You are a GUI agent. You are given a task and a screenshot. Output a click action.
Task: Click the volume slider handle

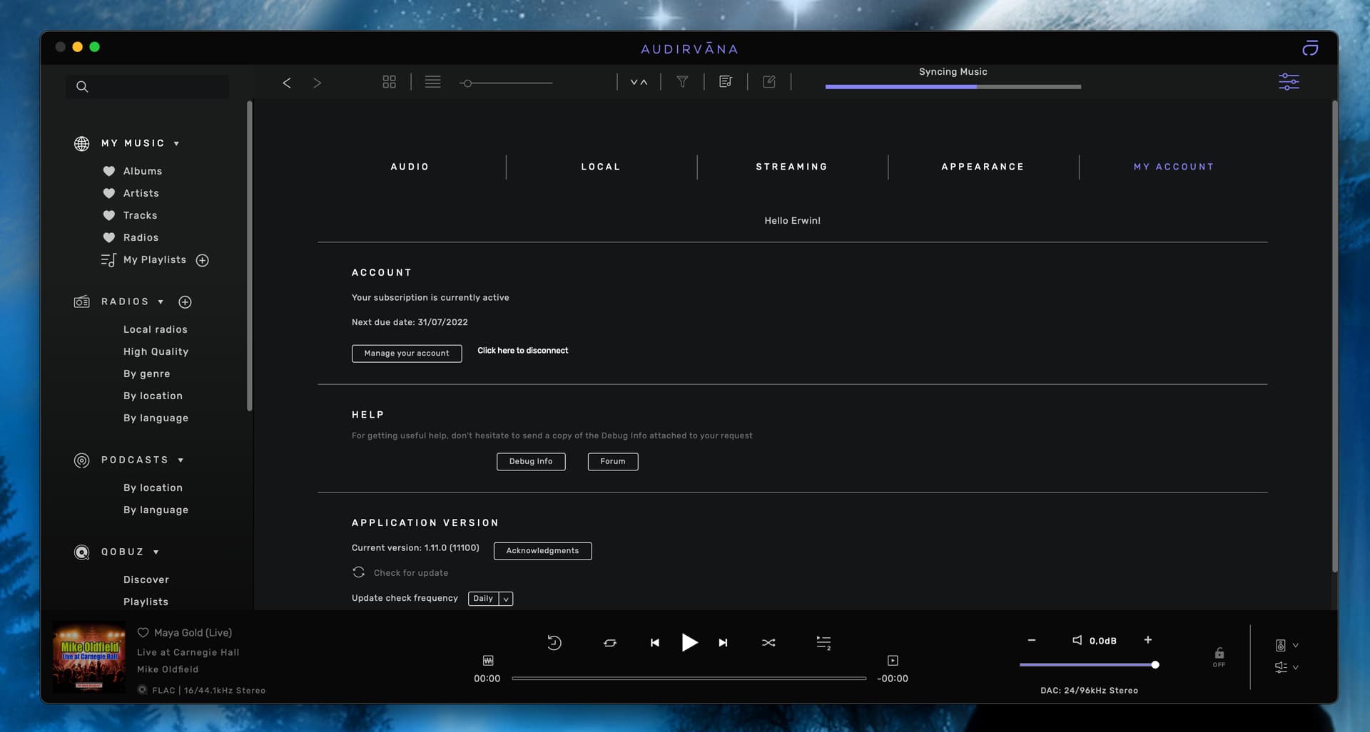tap(1155, 665)
